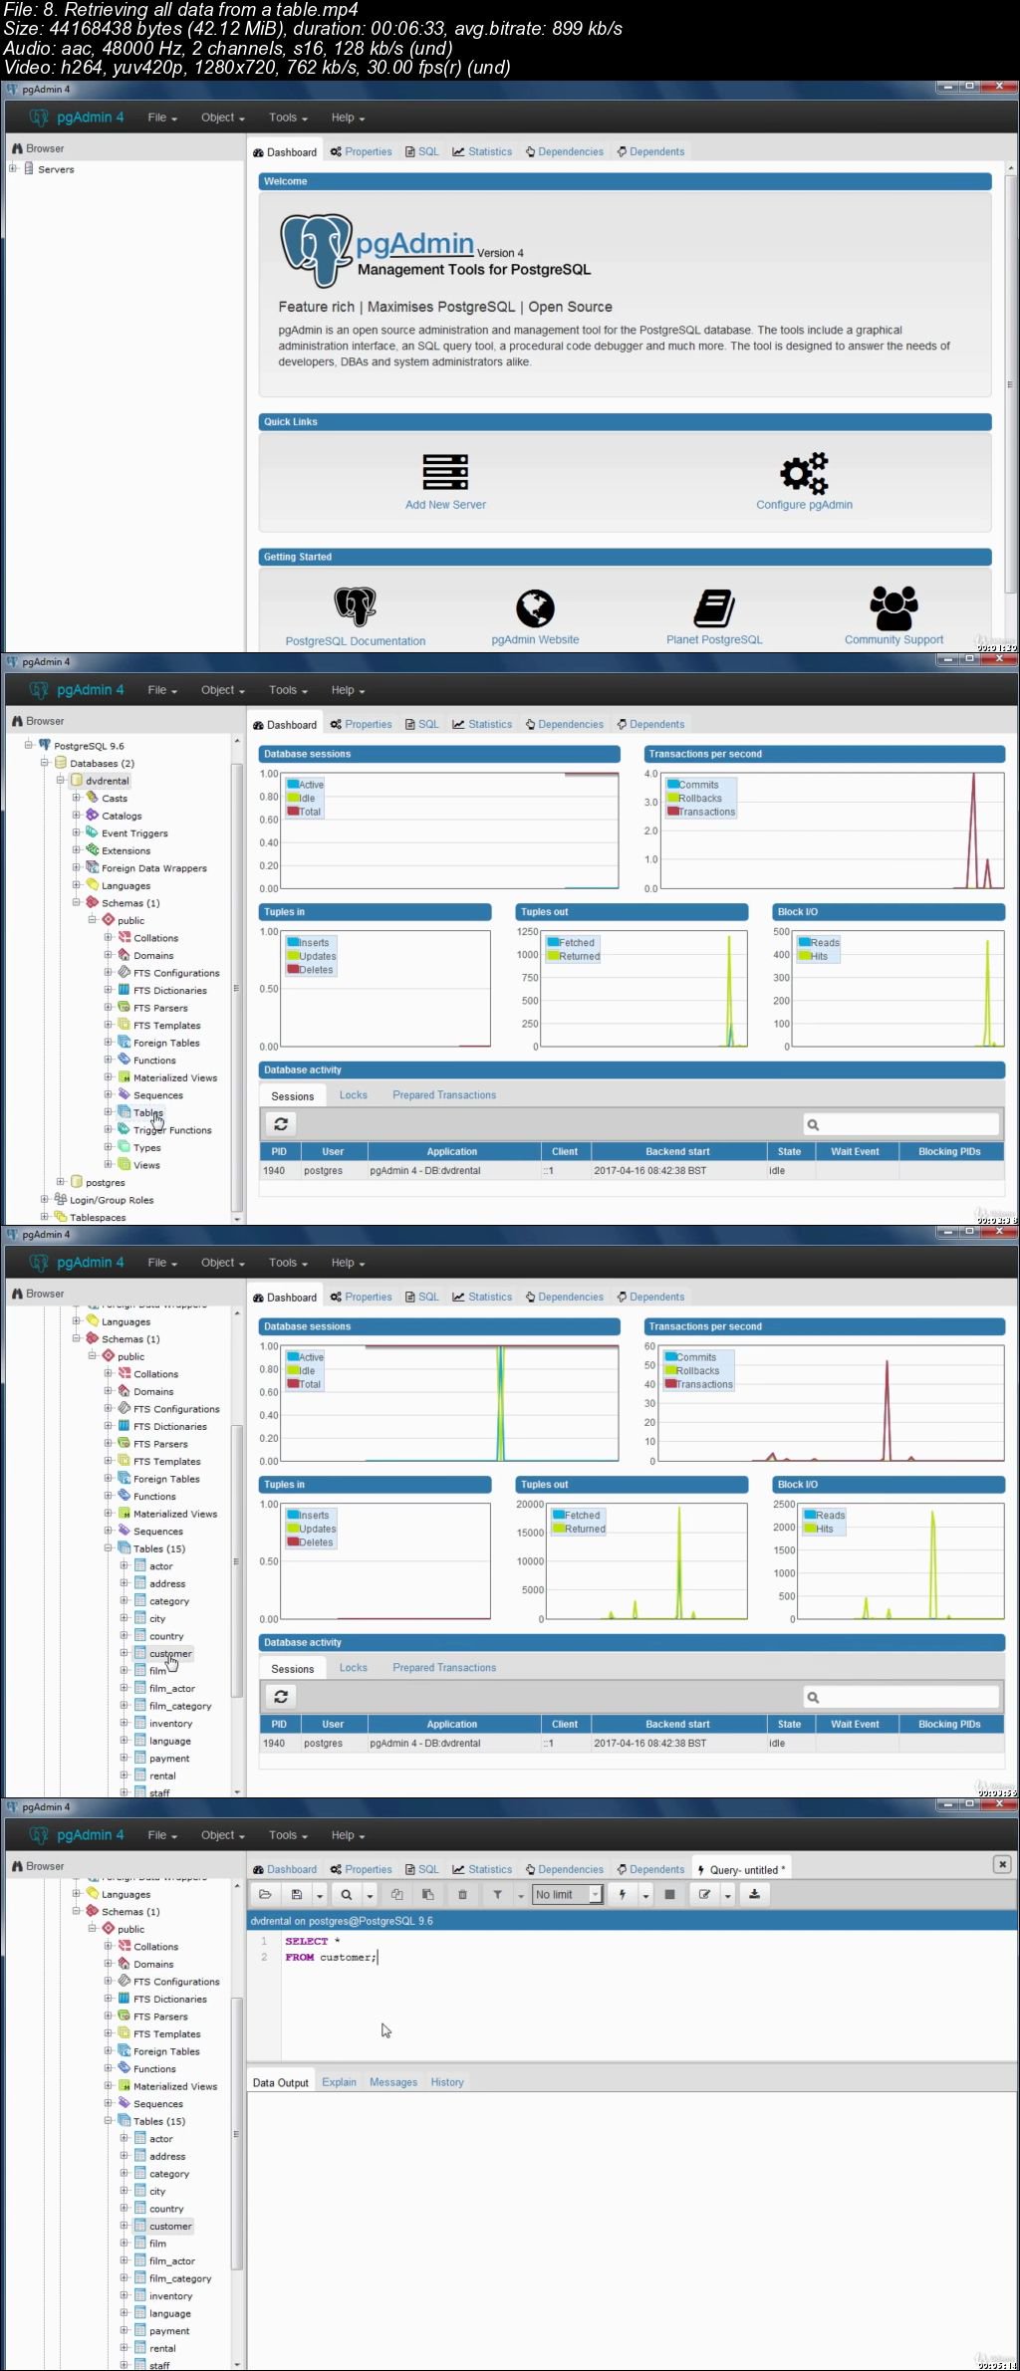Open dropdown arrow beside the filter funnel icon
Viewport: 1020px width, 2371px height.
[520, 1895]
